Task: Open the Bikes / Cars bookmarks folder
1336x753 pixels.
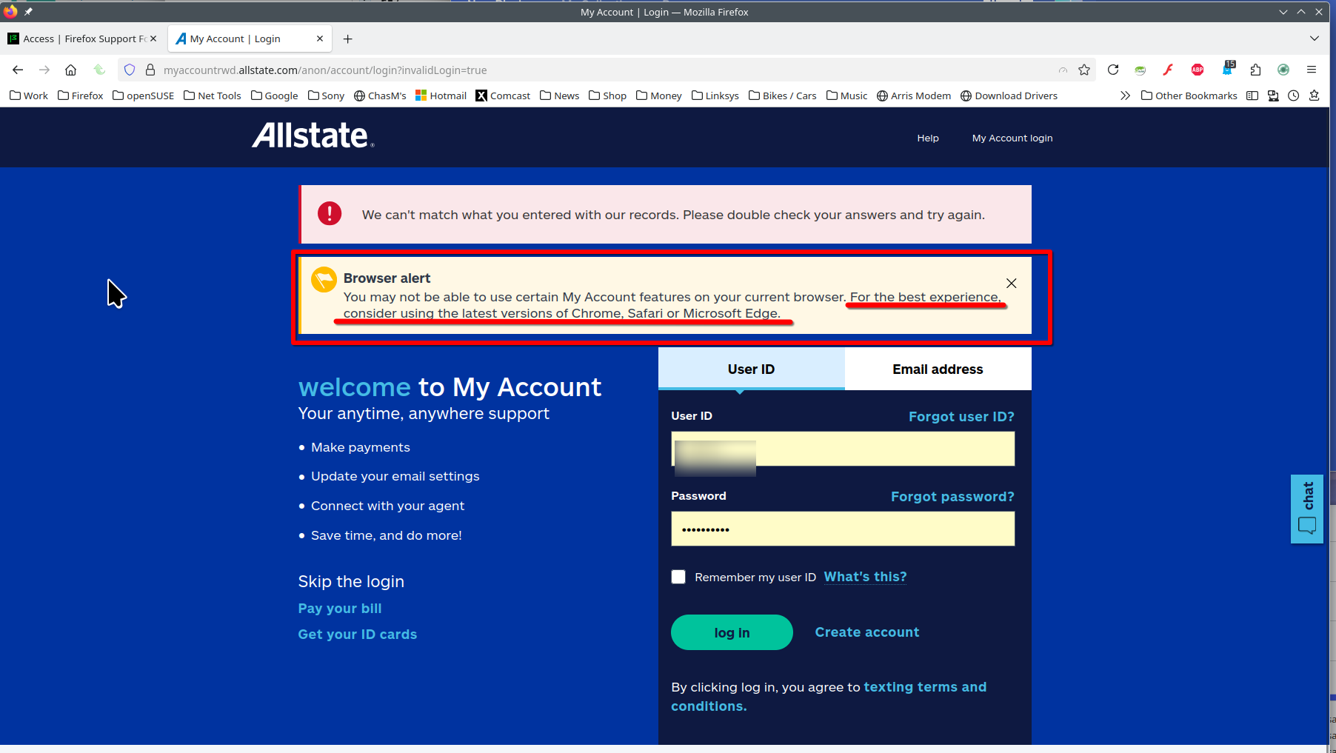Action: coord(783,96)
